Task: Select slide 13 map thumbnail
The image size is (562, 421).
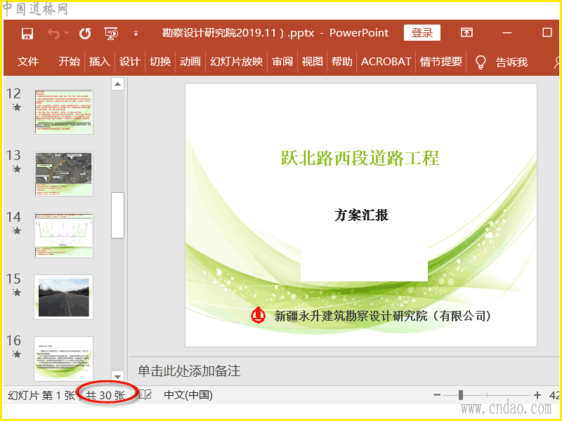Action: click(x=63, y=173)
